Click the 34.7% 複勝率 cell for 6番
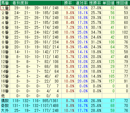 (x=95, y=32)
